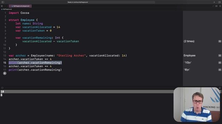Click the '(2 times)' result text

[189, 41]
